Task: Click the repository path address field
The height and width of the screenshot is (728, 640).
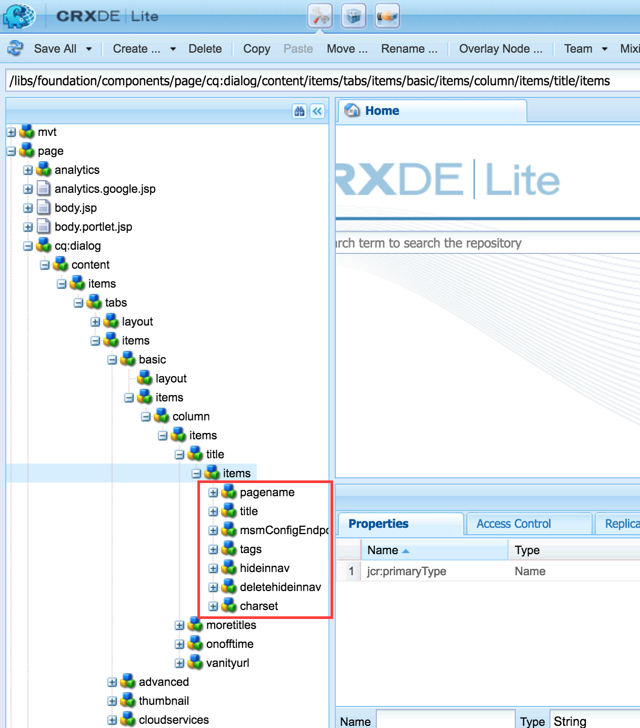Action: (323, 81)
